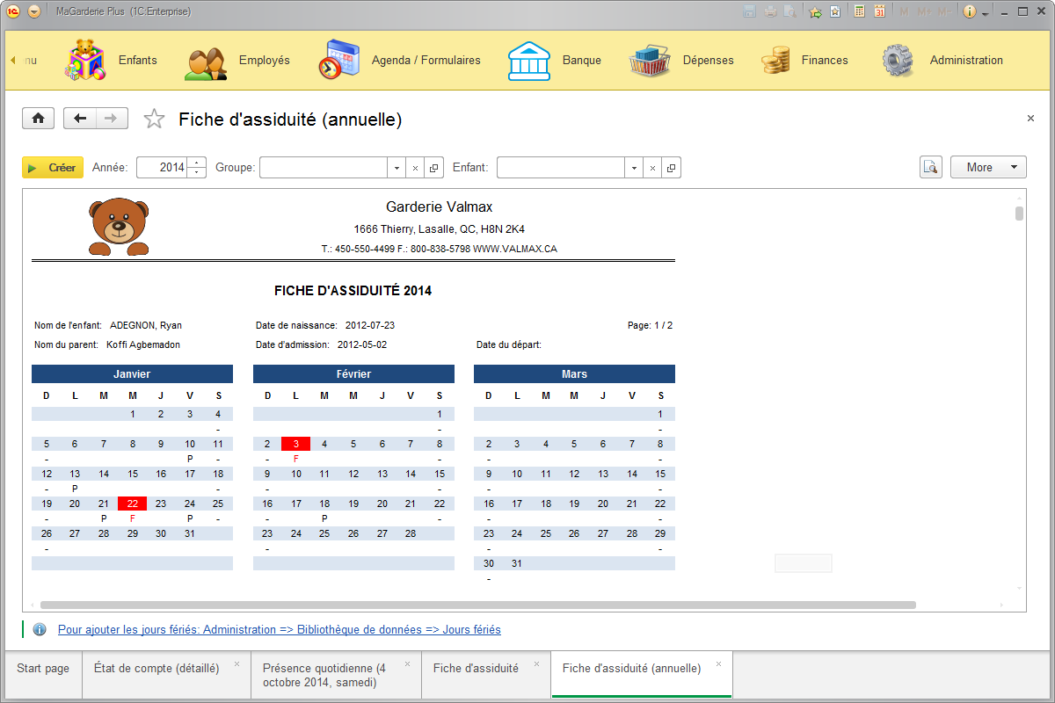Viewport: 1055px width, 703px height.
Task: Open the Groupe dropdown list
Action: tap(397, 167)
